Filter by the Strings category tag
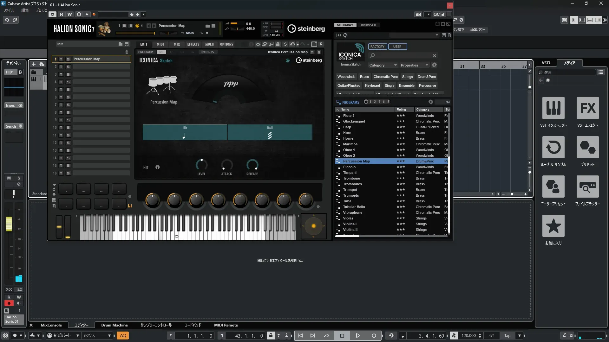Image resolution: width=609 pixels, height=342 pixels. coord(407,77)
